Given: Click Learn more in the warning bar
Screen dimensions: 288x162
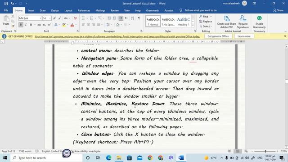Looking at the screenshot, I should 244,36.
